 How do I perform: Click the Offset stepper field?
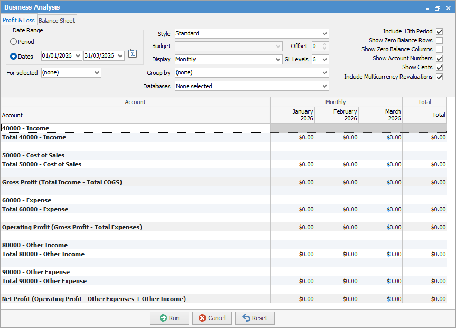[320, 46]
